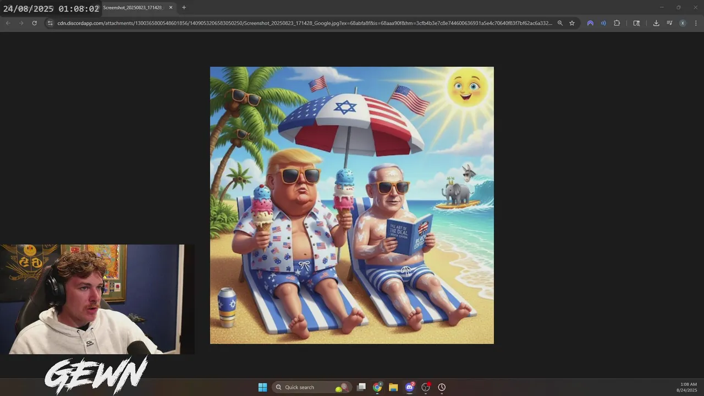Open the zoom magnifier in the address bar

tap(560, 23)
